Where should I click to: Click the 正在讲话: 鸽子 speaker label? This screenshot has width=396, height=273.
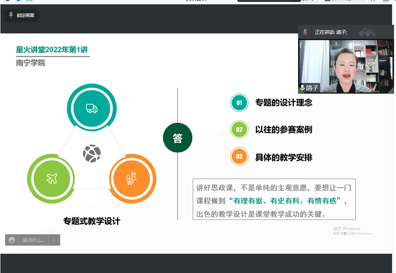click(331, 32)
